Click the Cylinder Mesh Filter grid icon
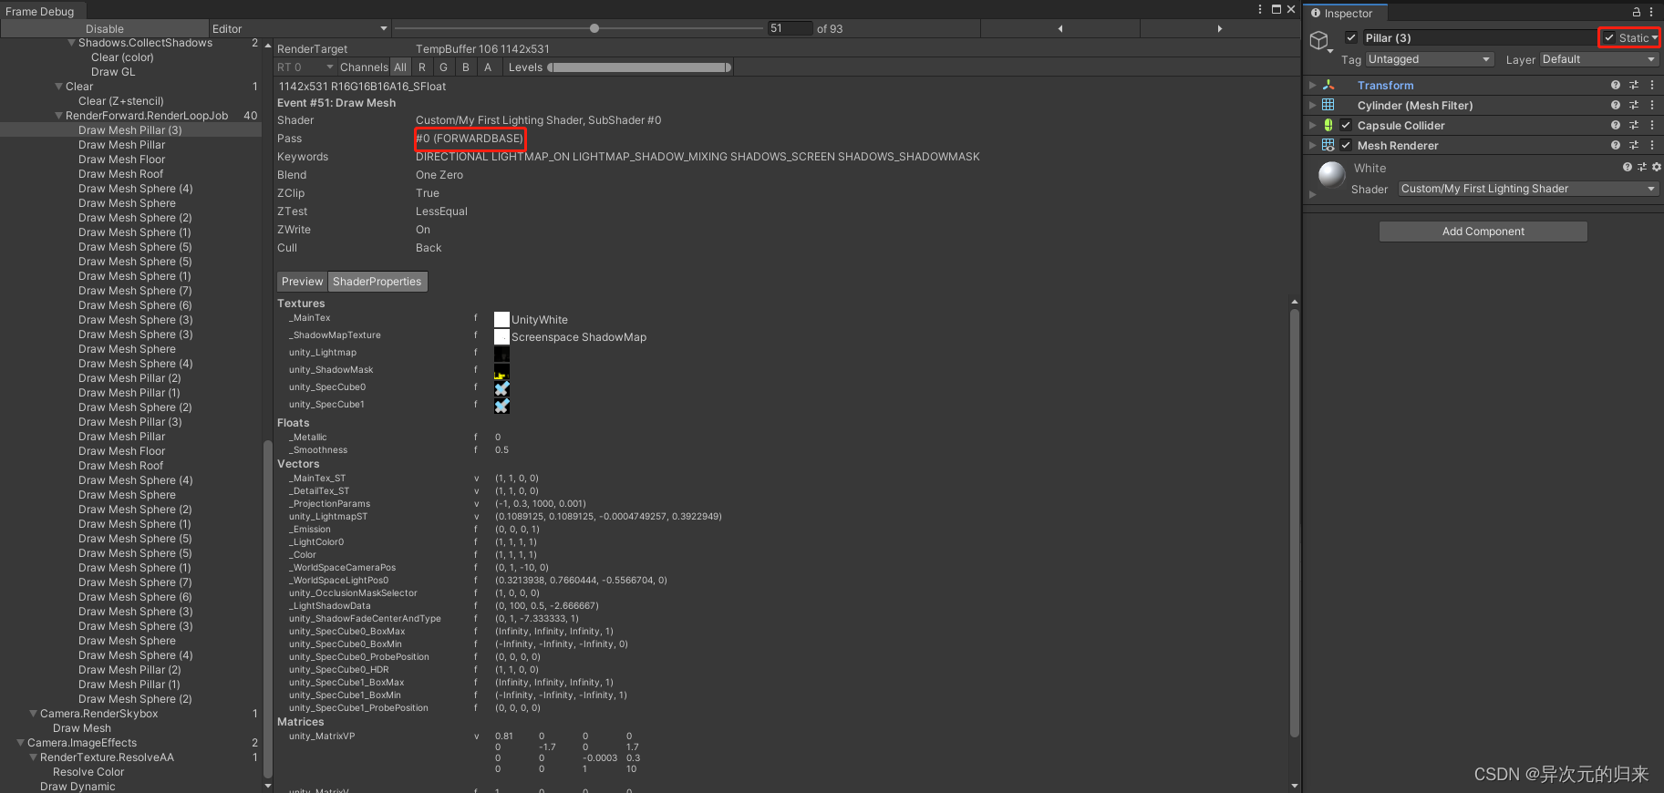 [x=1328, y=105]
